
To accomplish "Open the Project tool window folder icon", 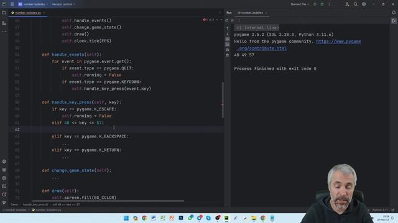I will pyautogui.click(x=4, y=12).
